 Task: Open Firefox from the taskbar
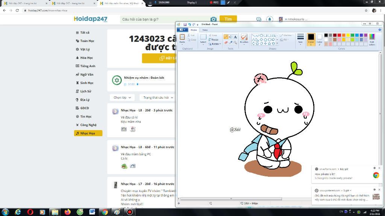(67, 212)
